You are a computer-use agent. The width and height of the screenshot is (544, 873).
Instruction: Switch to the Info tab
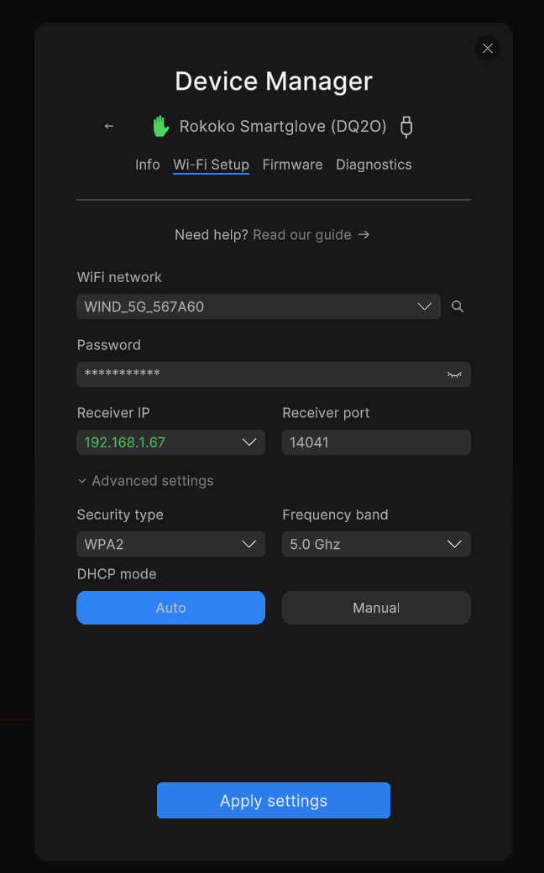148,165
